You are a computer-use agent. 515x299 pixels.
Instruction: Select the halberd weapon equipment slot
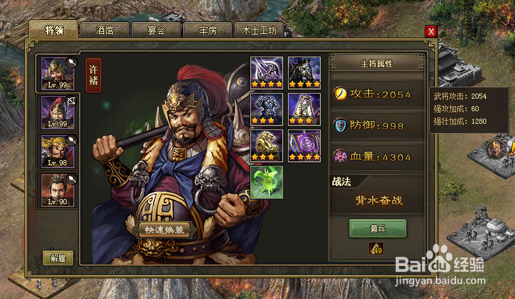[x=267, y=73]
